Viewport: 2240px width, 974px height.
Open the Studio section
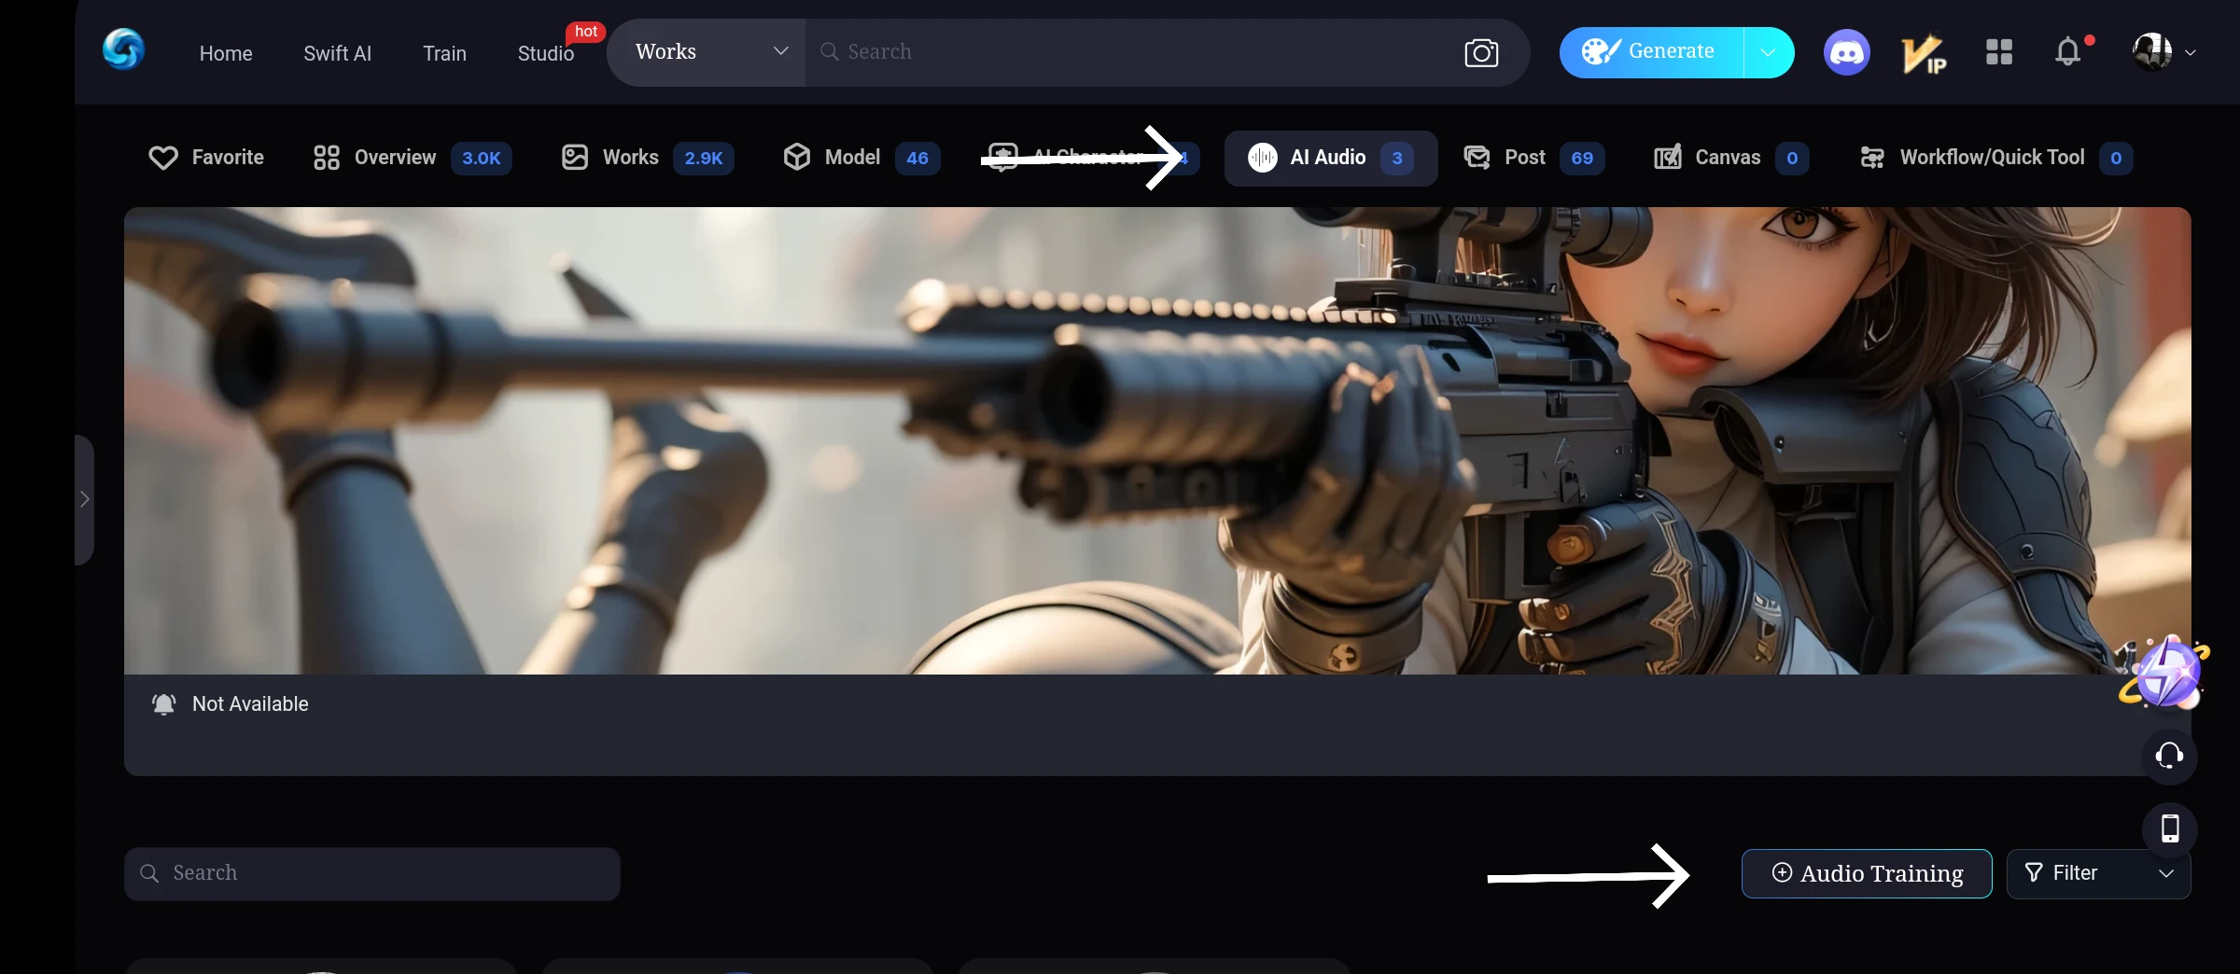click(x=546, y=53)
